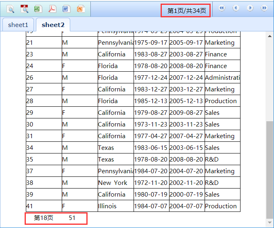Image resolution: width=274 pixels, height=228 pixels.
Task: Go to the previous page
Action: coord(236,8)
